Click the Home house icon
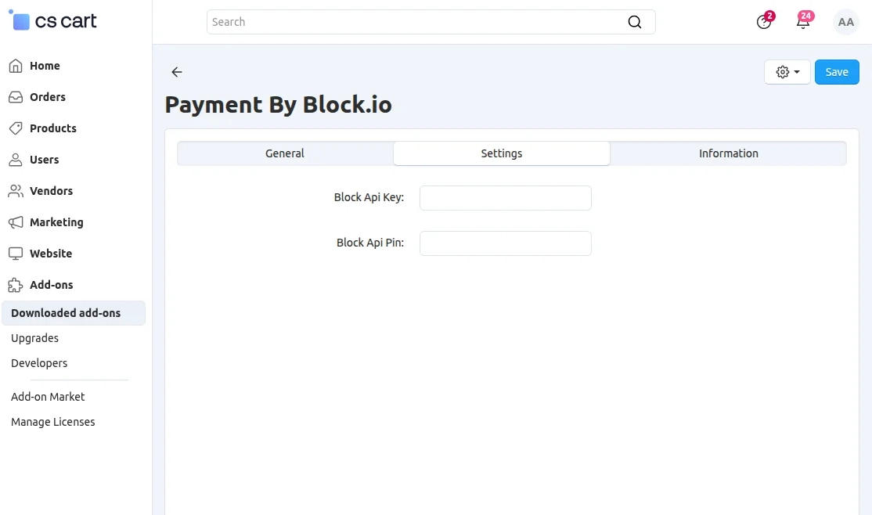872x515 pixels. pyautogui.click(x=16, y=66)
